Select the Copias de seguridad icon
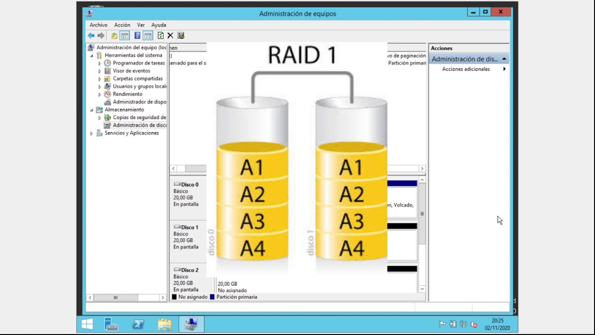 coord(107,117)
